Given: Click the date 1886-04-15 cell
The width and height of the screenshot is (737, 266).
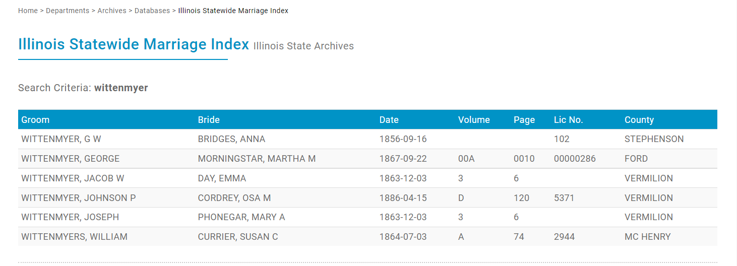Looking at the screenshot, I should coord(403,198).
